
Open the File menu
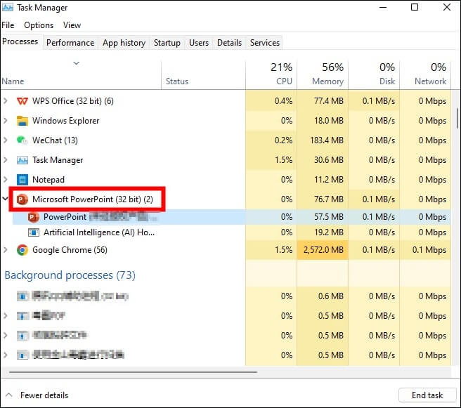tap(8, 25)
